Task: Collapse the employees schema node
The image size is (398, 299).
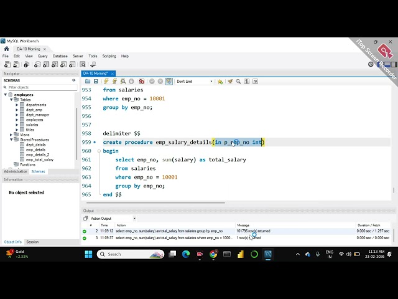Action: click(6, 95)
